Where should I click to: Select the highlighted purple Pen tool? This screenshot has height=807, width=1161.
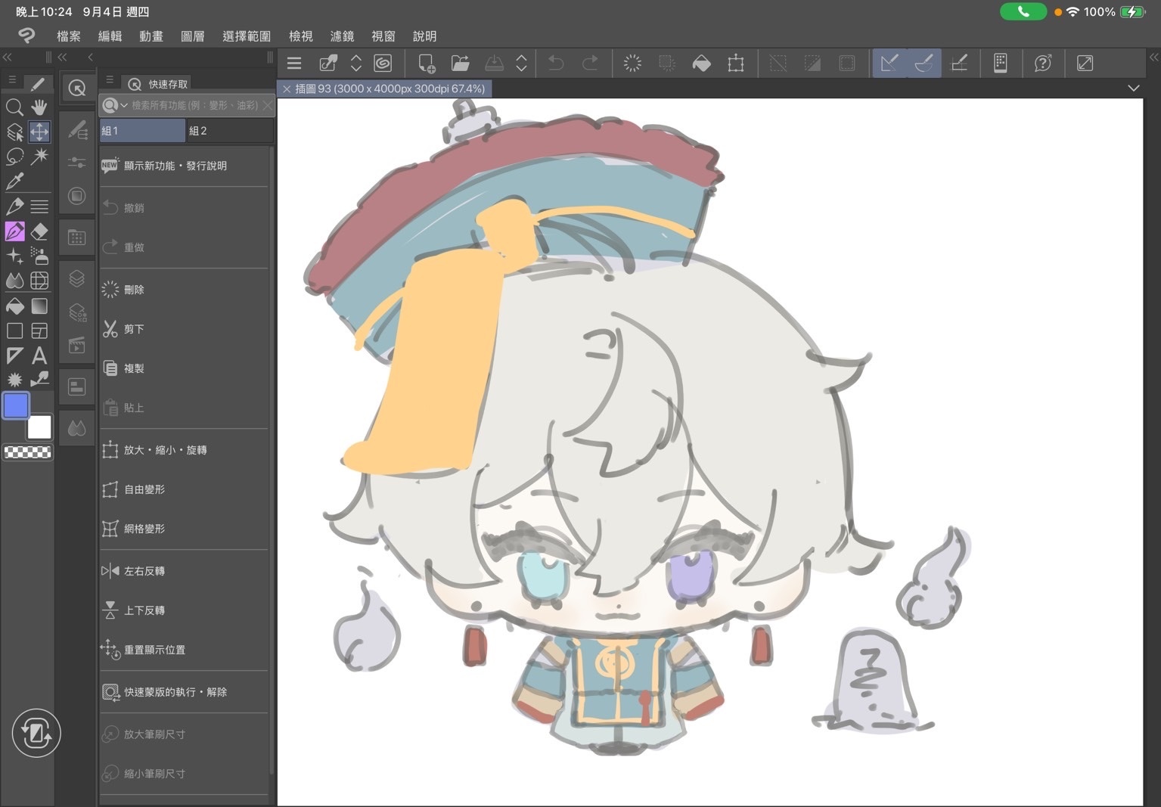click(14, 231)
